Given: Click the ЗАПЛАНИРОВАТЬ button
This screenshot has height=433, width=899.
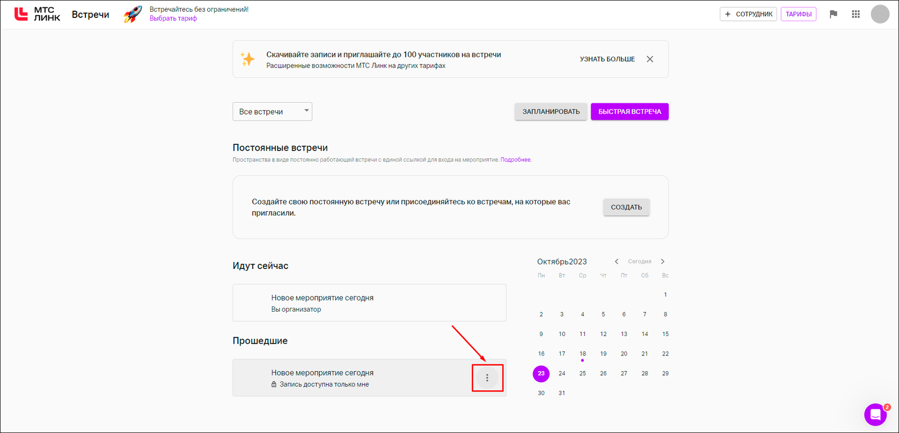Looking at the screenshot, I should coord(551,112).
